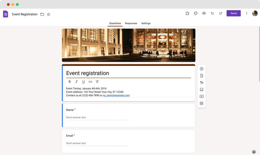This screenshot has height=155, width=260.
Task: Switch to the Responses tab
Action: 131,23
